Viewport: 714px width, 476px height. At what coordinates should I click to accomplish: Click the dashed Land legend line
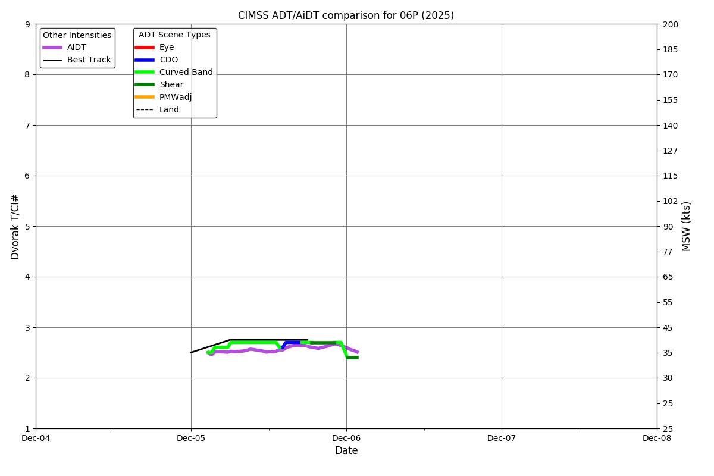coord(145,110)
